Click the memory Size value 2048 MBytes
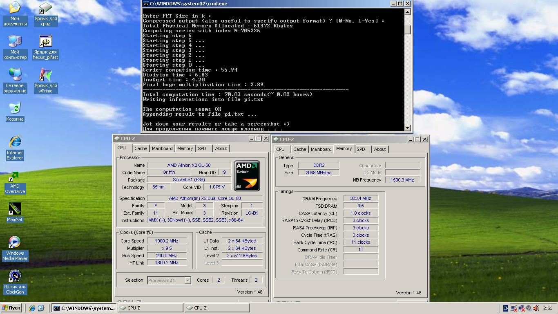Image resolution: width=558 pixels, height=314 pixels. pyautogui.click(x=319, y=173)
